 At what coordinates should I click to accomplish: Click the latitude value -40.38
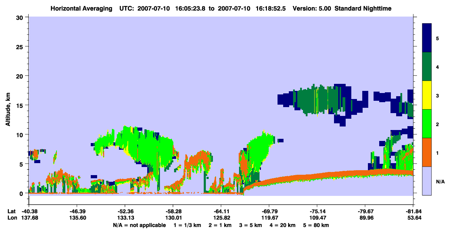pyautogui.click(x=29, y=211)
